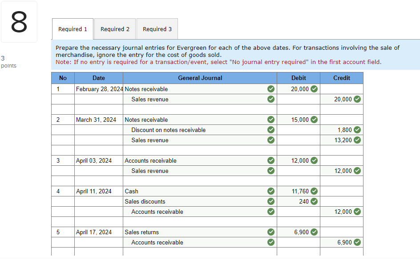Click the check icon beside 1,800 credit
The image size is (420, 260).
click(357, 130)
